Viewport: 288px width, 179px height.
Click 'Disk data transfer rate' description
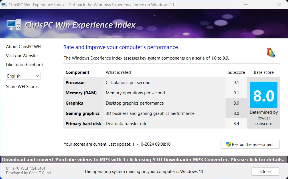pyautogui.click(x=127, y=124)
